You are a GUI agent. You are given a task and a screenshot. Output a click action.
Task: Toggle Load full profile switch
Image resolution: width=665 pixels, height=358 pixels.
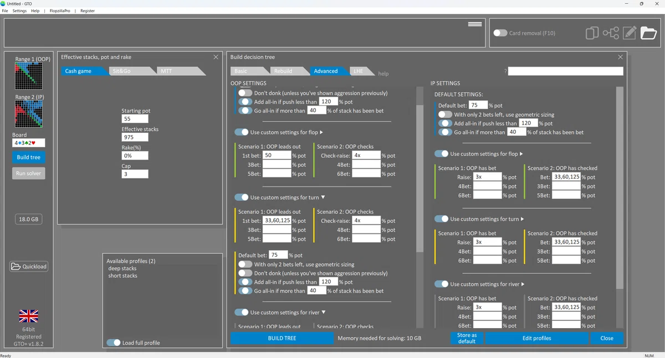(114, 343)
